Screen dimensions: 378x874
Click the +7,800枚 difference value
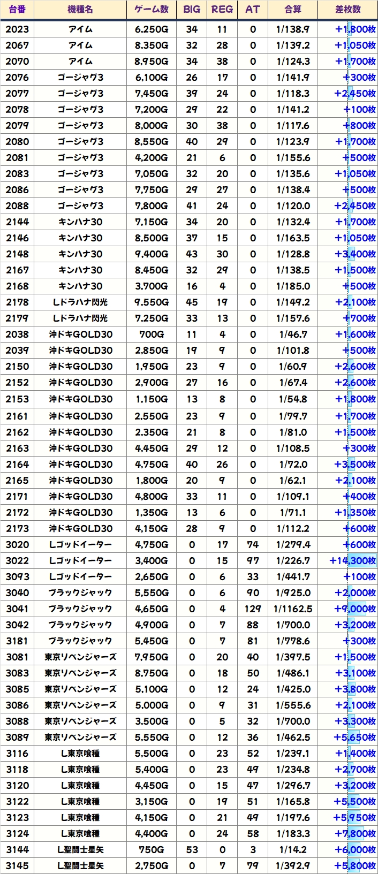click(x=354, y=834)
